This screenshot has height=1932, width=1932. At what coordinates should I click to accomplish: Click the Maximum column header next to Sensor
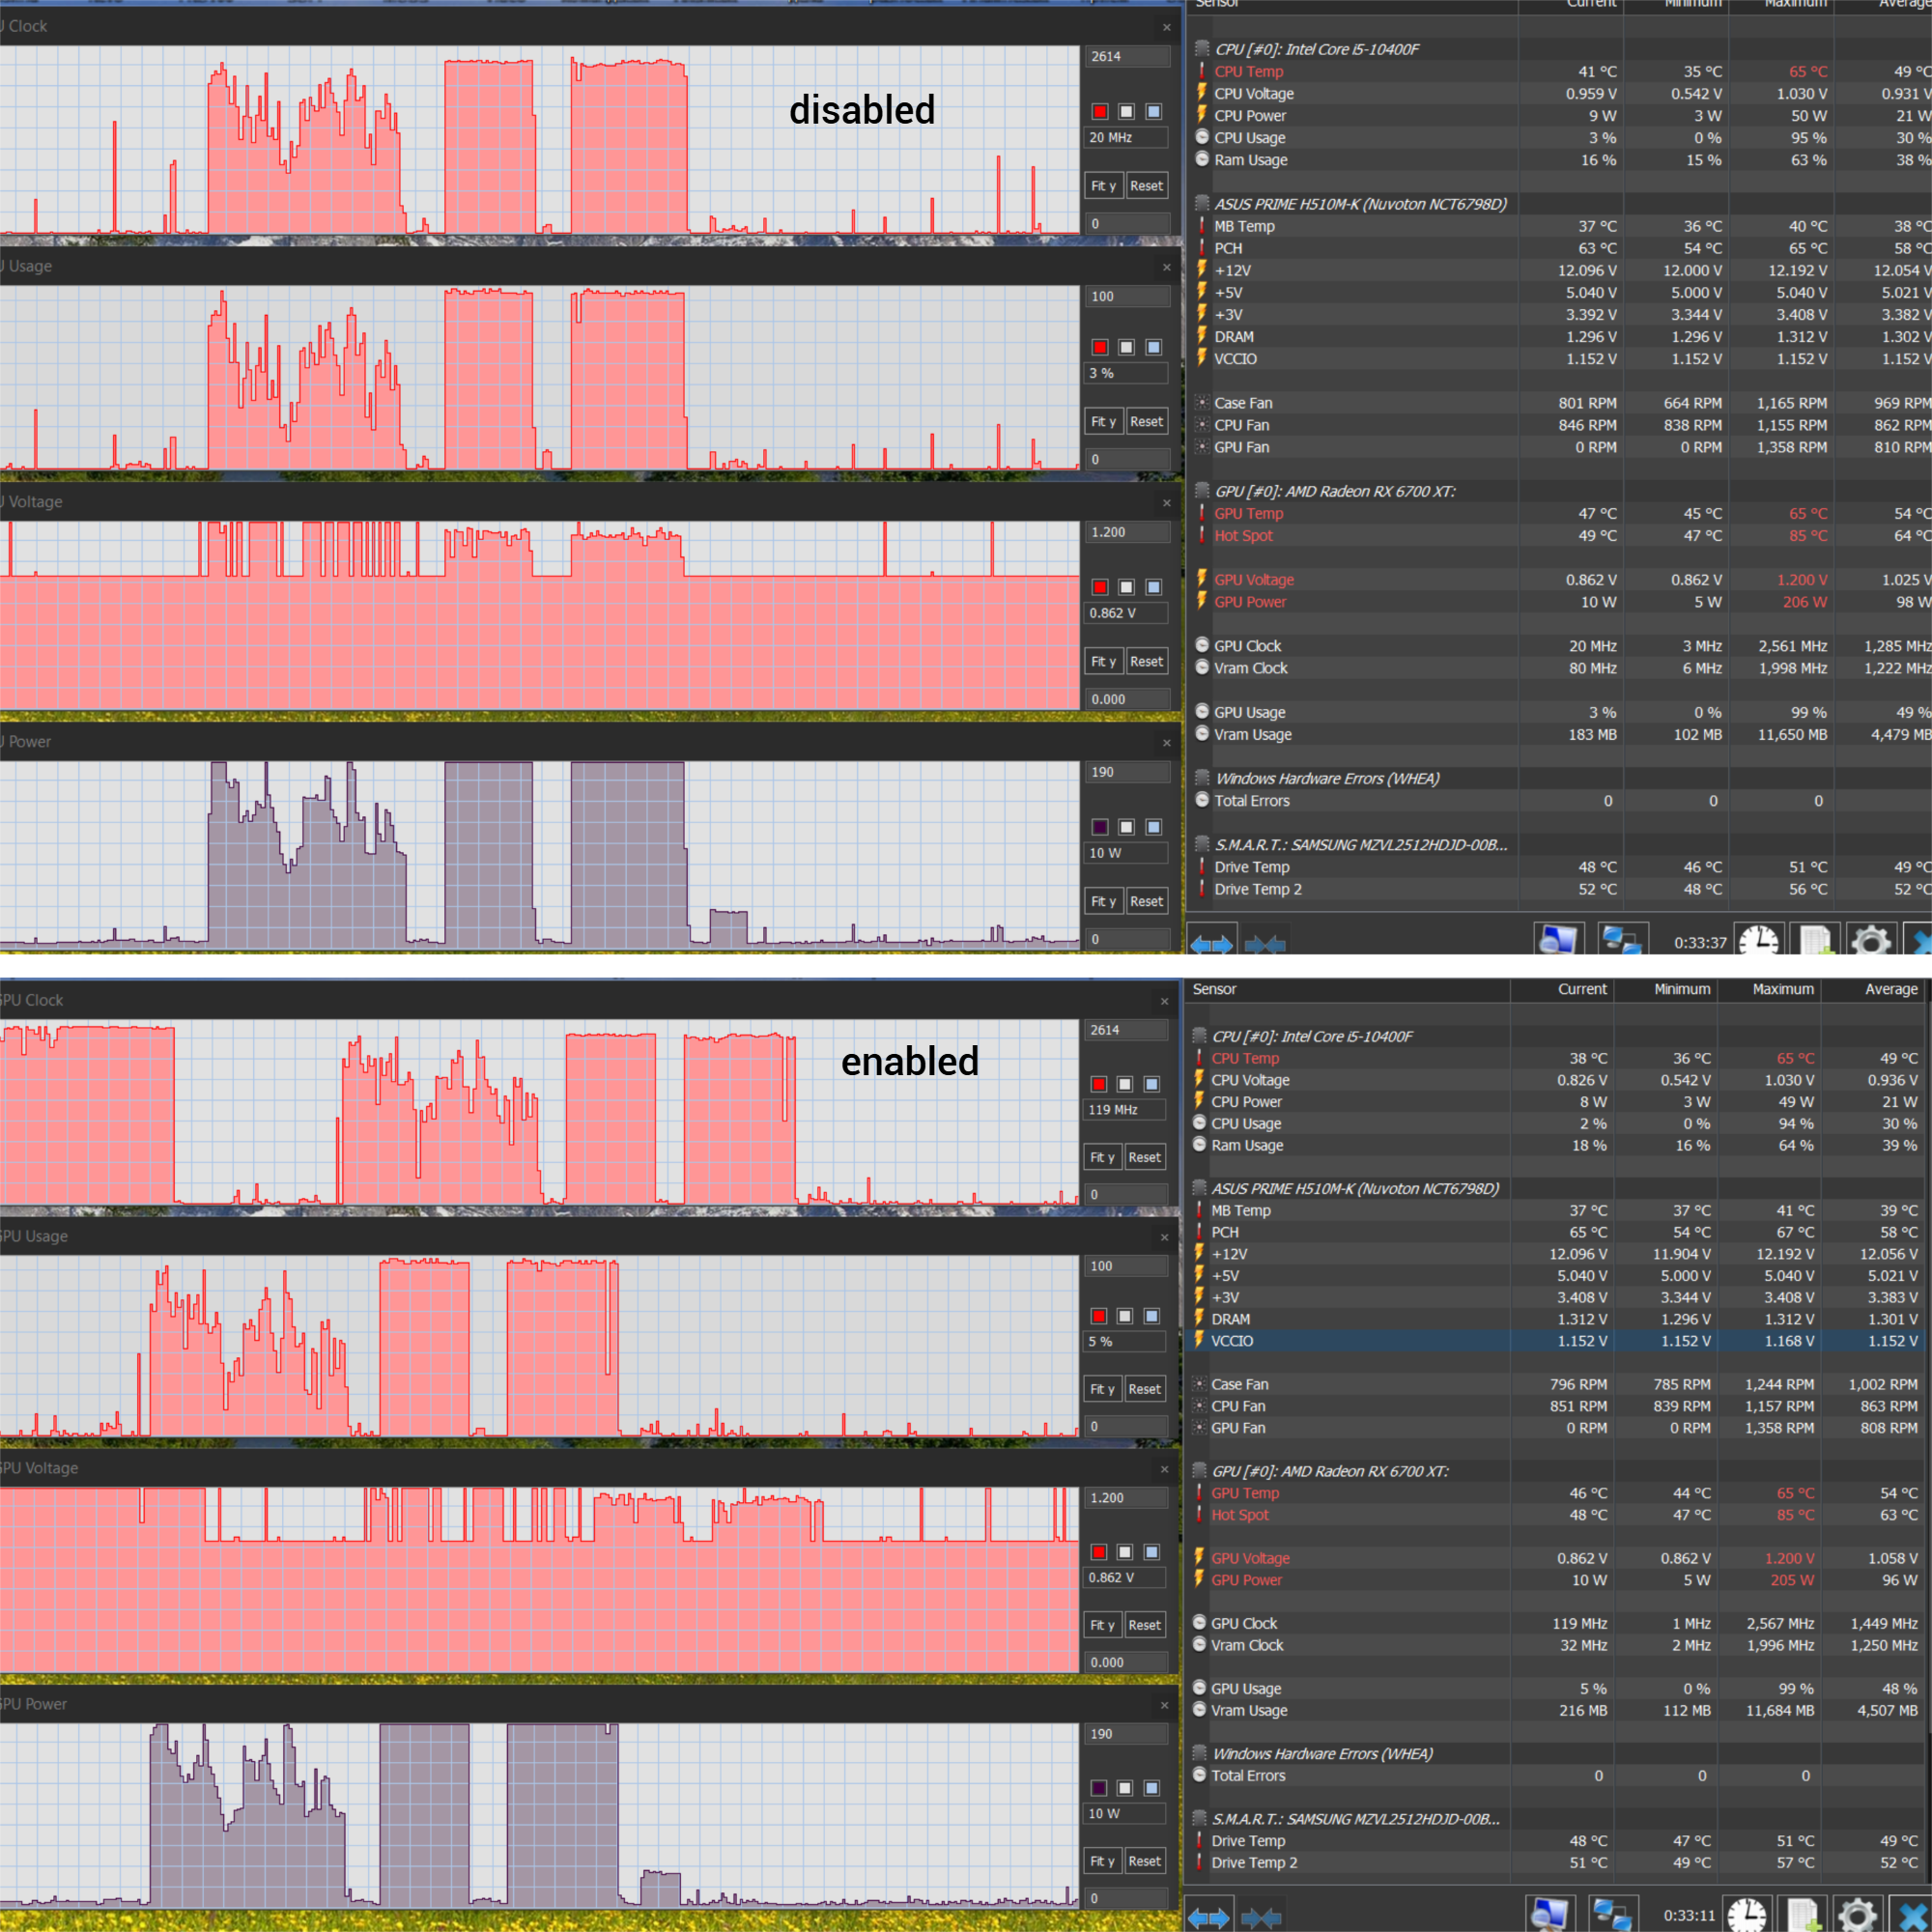coord(1782,989)
